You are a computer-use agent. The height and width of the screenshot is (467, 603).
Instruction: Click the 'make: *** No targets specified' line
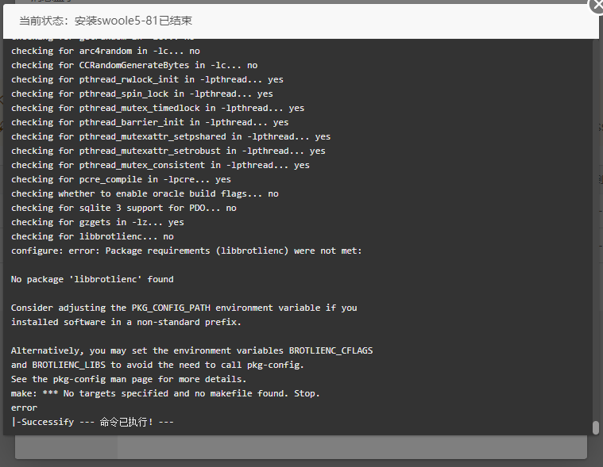[165, 394]
